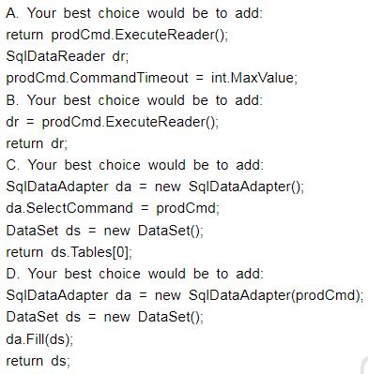Click the 'return dr;' code line
This screenshot has height=374, width=368.
coord(37,143)
